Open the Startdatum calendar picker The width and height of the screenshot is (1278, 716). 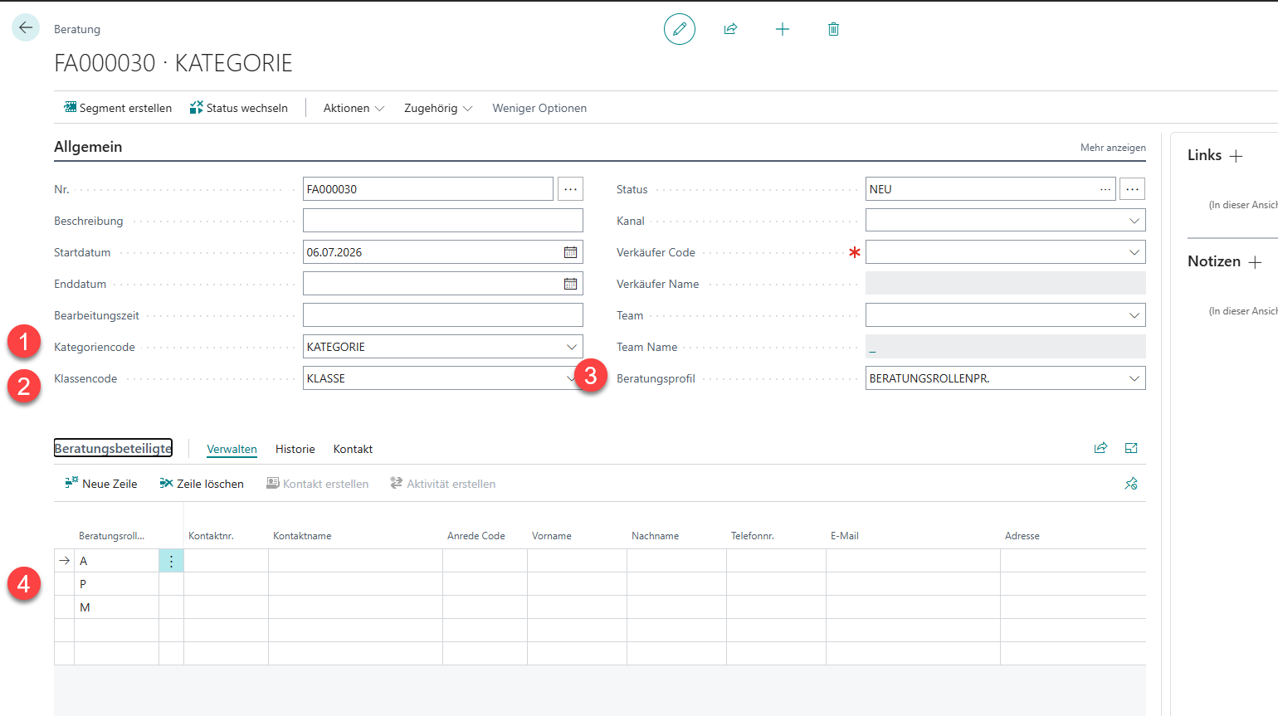tap(571, 252)
